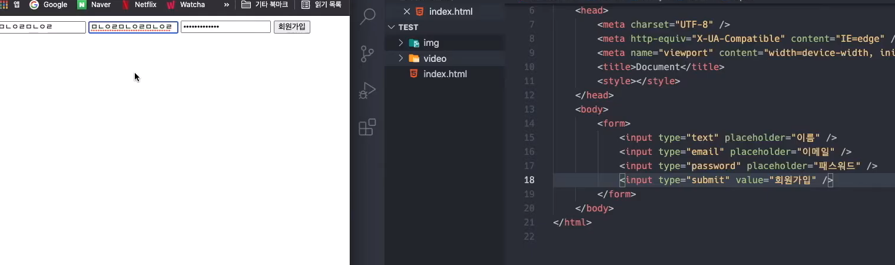895x265 pixels.
Task: Click the meta charset="UTF-8" line
Action: coord(664,24)
